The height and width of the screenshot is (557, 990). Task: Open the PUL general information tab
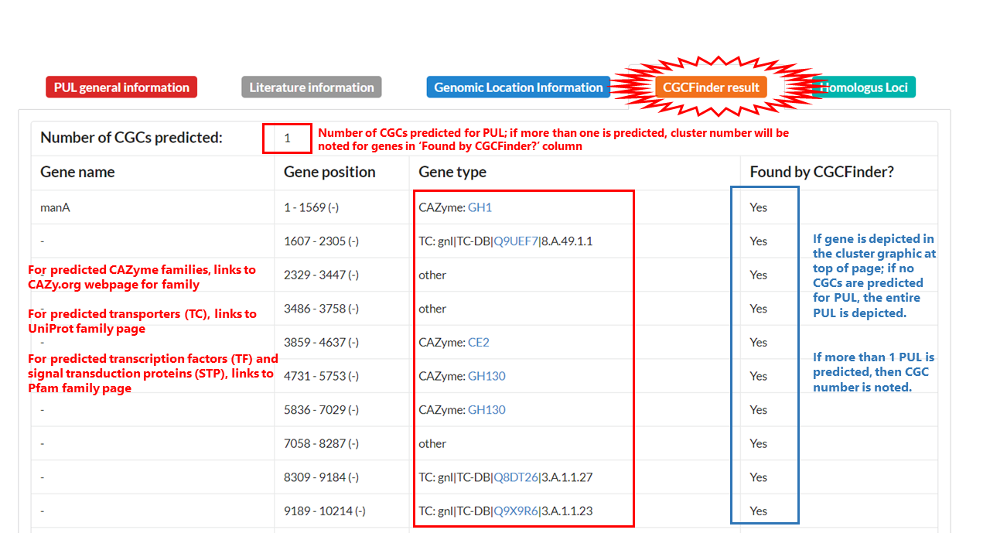pos(121,87)
